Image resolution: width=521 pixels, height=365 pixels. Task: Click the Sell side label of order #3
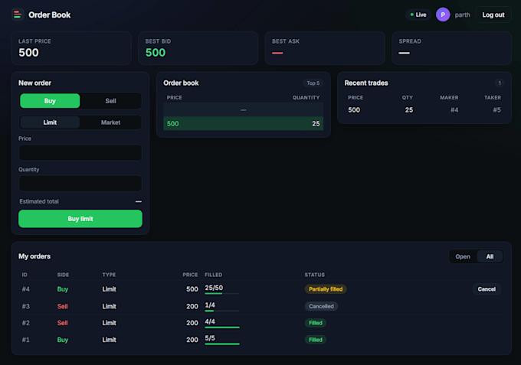(63, 306)
